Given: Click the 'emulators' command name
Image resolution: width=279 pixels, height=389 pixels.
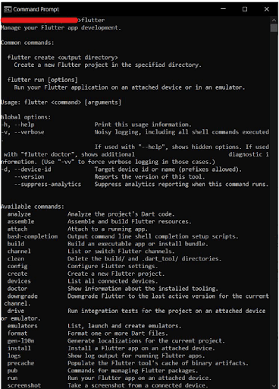Looking at the screenshot, I should tap(22, 326).
